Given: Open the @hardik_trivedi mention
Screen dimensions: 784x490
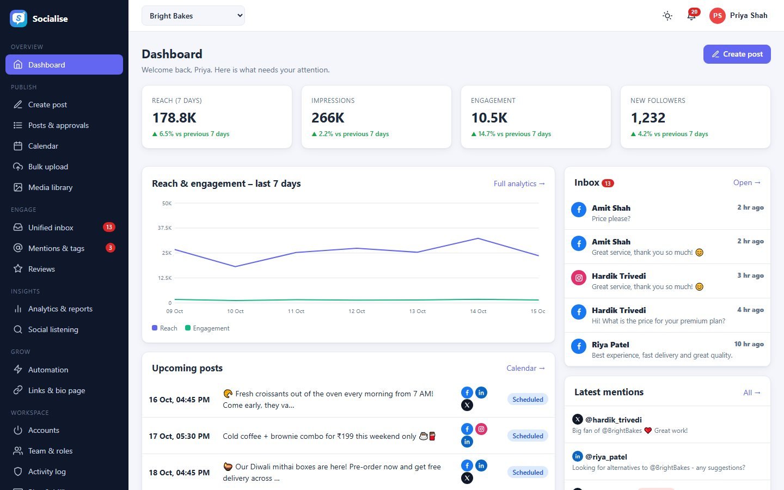Looking at the screenshot, I should (667, 425).
